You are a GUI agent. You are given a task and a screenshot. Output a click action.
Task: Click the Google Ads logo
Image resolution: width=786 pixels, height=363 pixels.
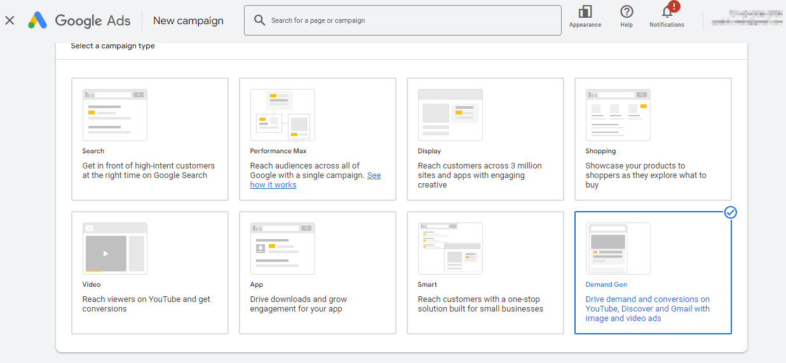[x=79, y=20]
